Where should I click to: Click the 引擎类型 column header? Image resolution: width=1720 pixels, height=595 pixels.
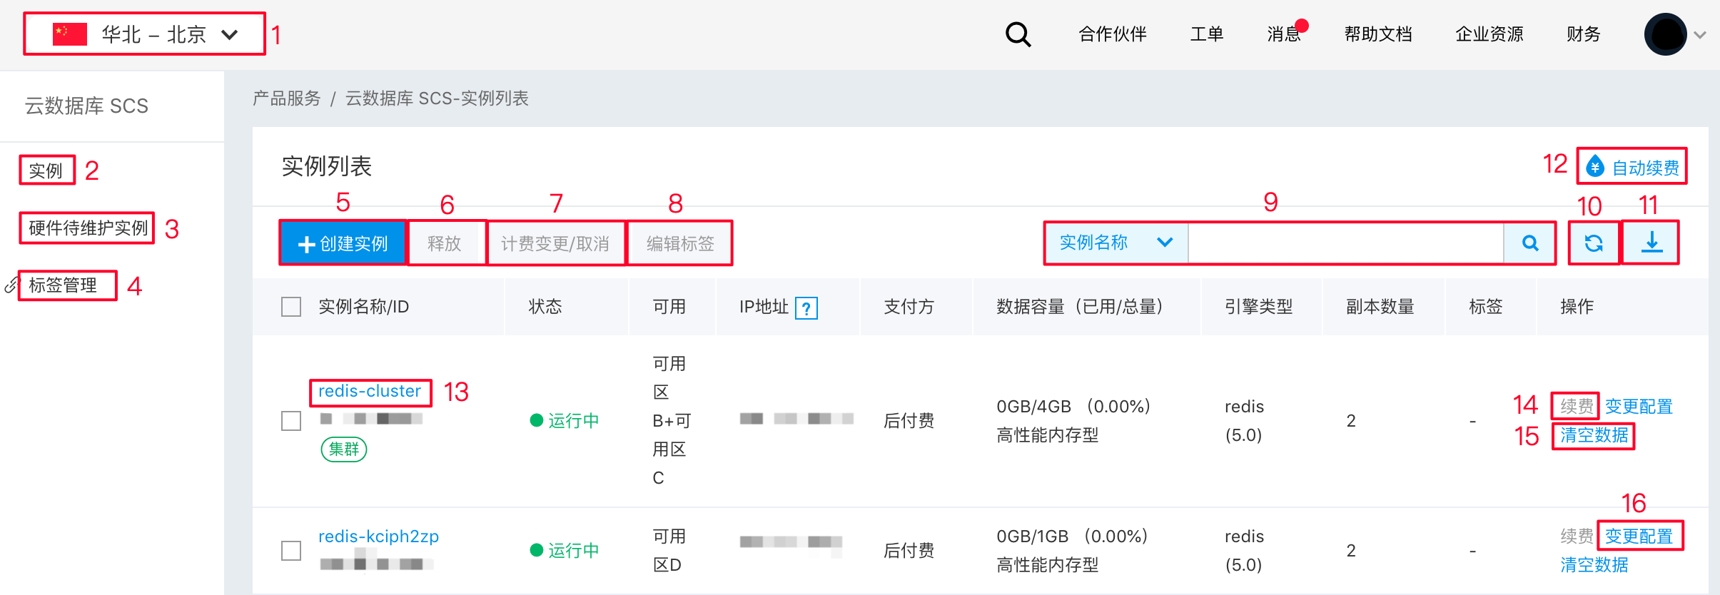[1259, 307]
